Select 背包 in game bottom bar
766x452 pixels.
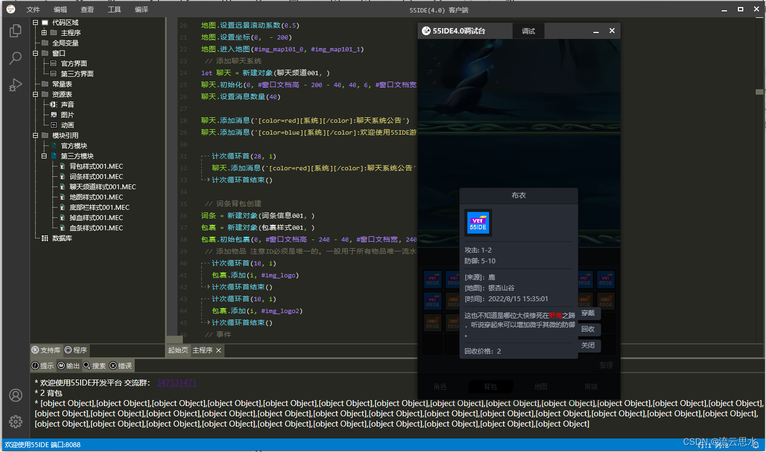[x=490, y=387]
